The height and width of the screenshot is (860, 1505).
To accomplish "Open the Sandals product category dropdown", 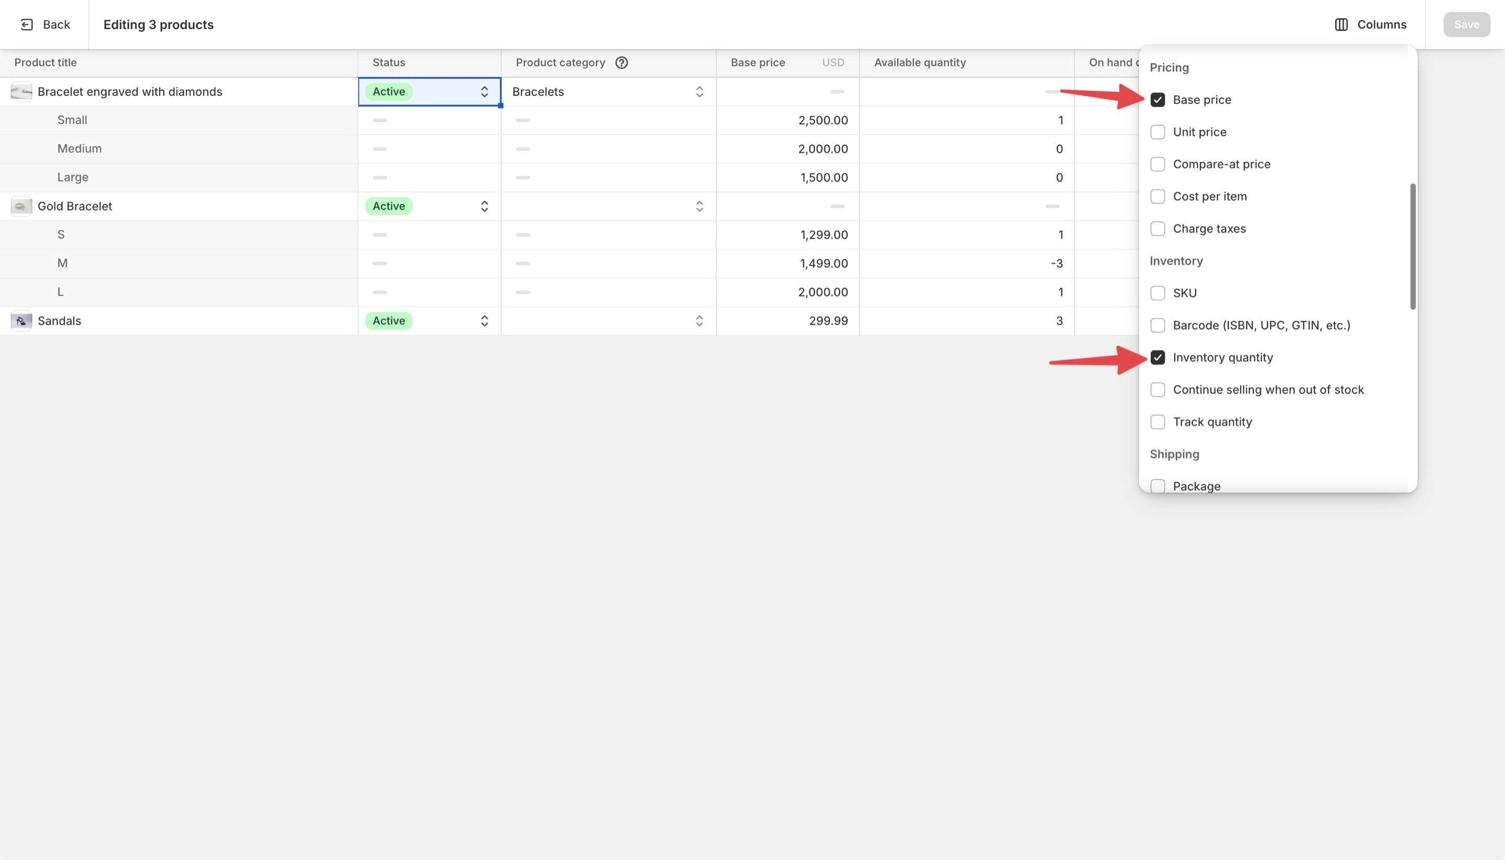I will click(608, 321).
